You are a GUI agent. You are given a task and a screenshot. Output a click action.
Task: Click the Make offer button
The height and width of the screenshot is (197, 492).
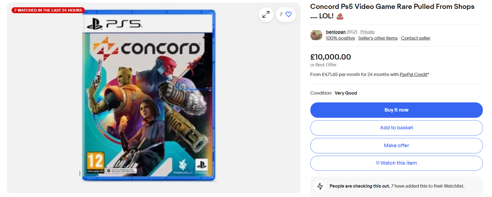(396, 146)
